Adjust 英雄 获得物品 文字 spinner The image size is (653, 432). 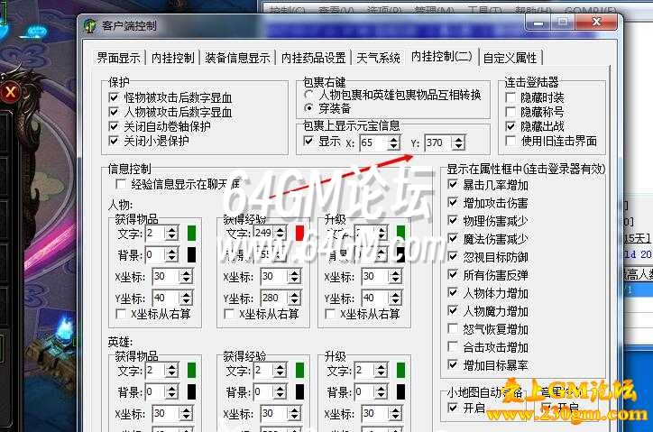pyautogui.click(x=171, y=370)
